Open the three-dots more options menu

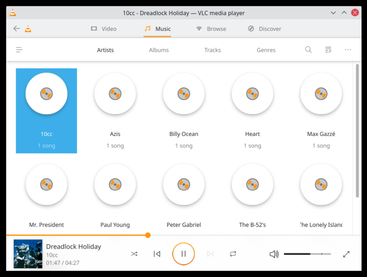[348, 50]
